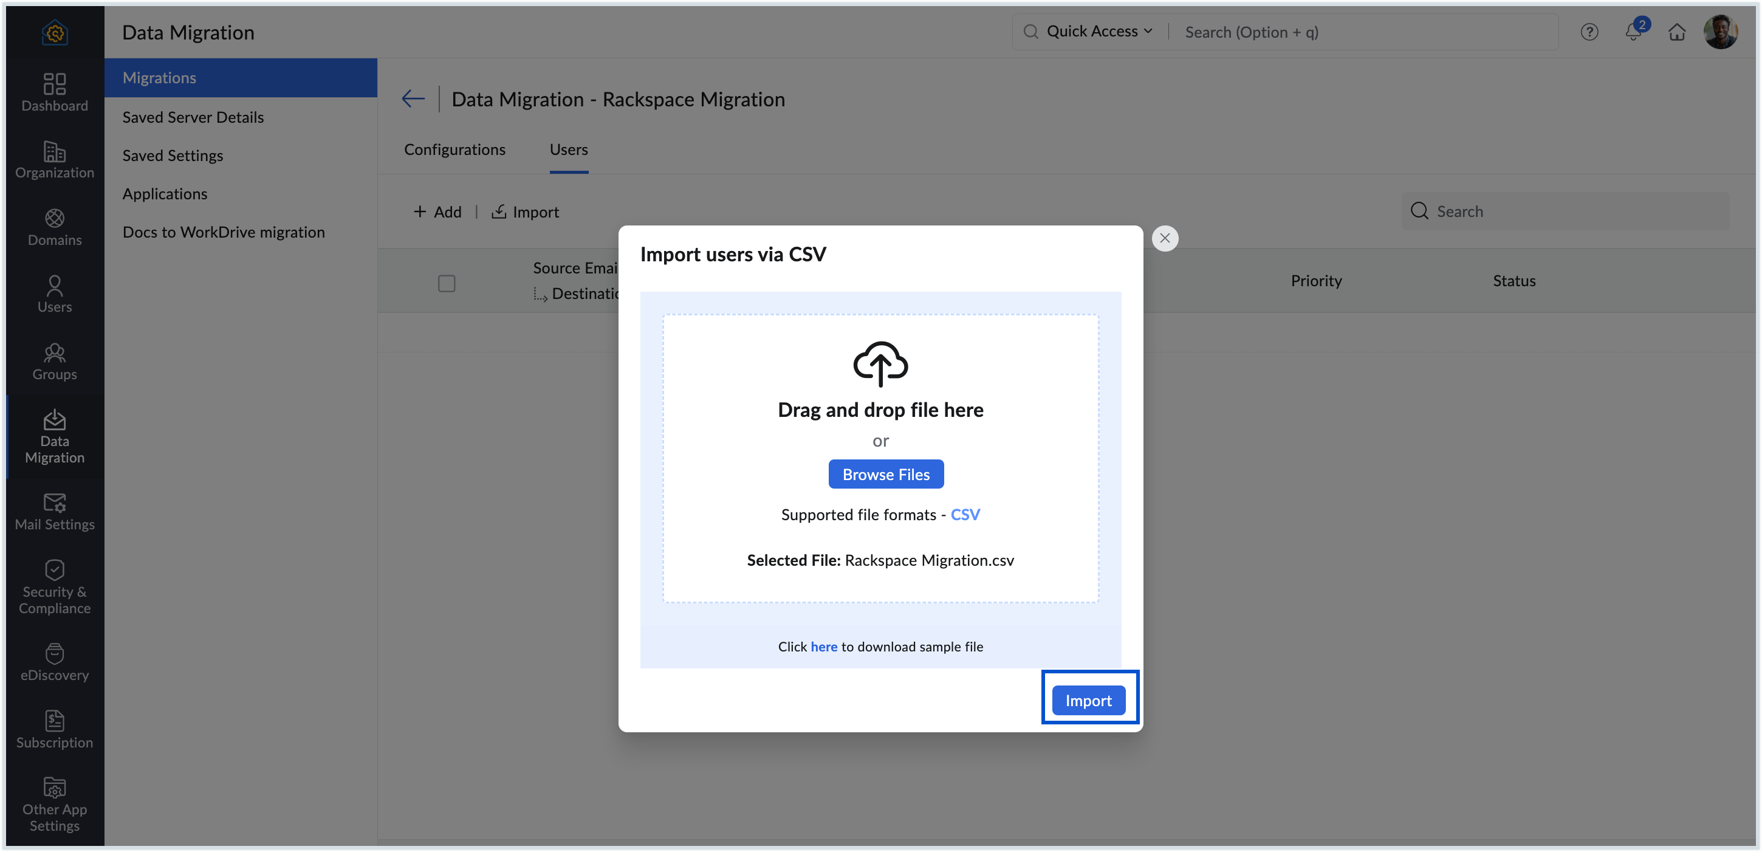Open the Dashboard sidebar icon
The height and width of the screenshot is (852, 1762).
coord(55,92)
